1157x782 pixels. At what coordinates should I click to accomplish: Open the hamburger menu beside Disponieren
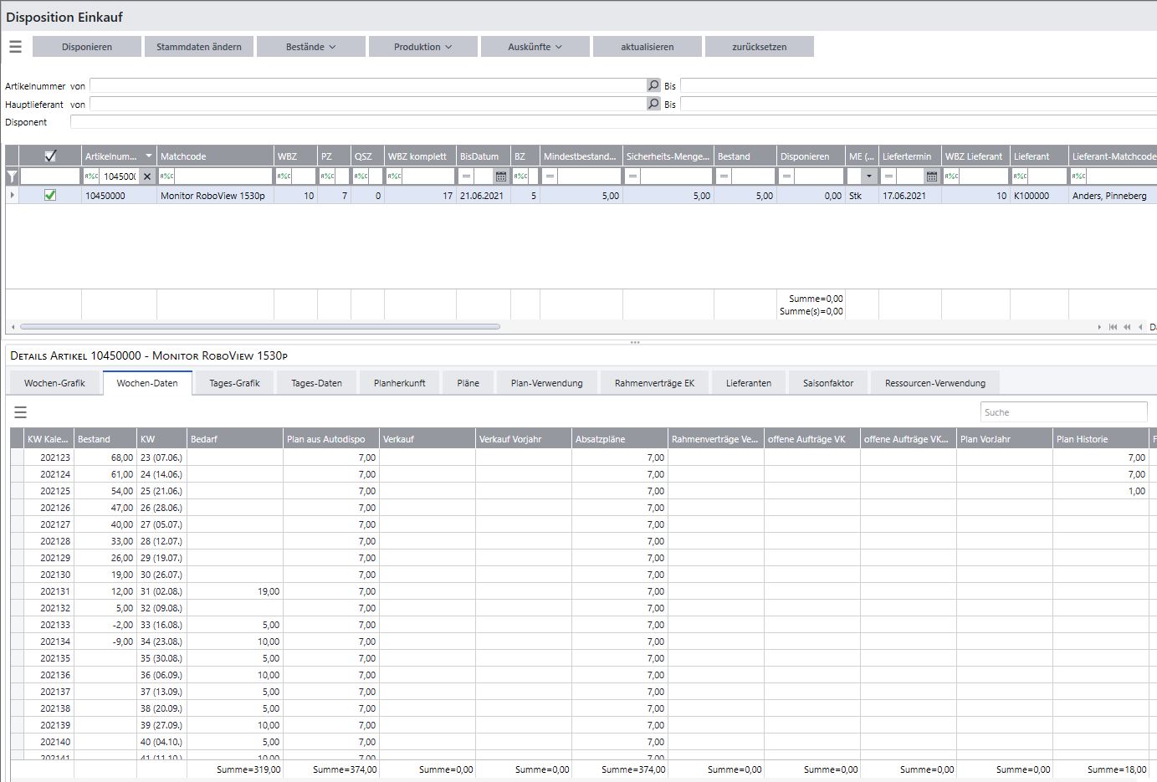click(x=15, y=47)
